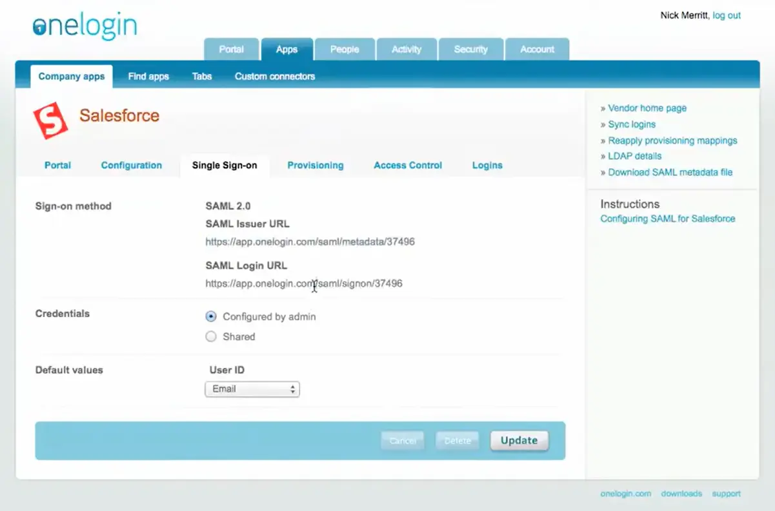Image resolution: width=775 pixels, height=511 pixels.
Task: Navigate to the Security section
Action: 470,49
